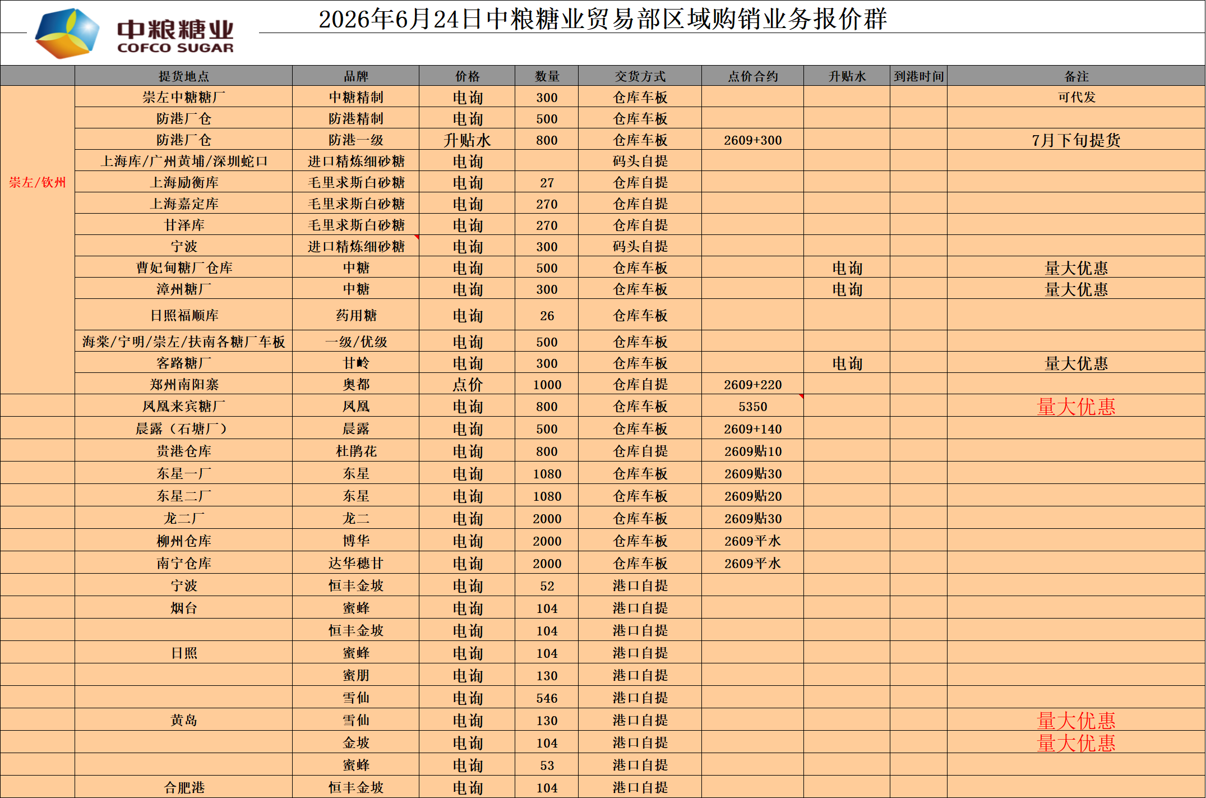Image resolution: width=1206 pixels, height=798 pixels.
Task: Select the '凤凰来宾糖厂' location cell
Action: 183,406
